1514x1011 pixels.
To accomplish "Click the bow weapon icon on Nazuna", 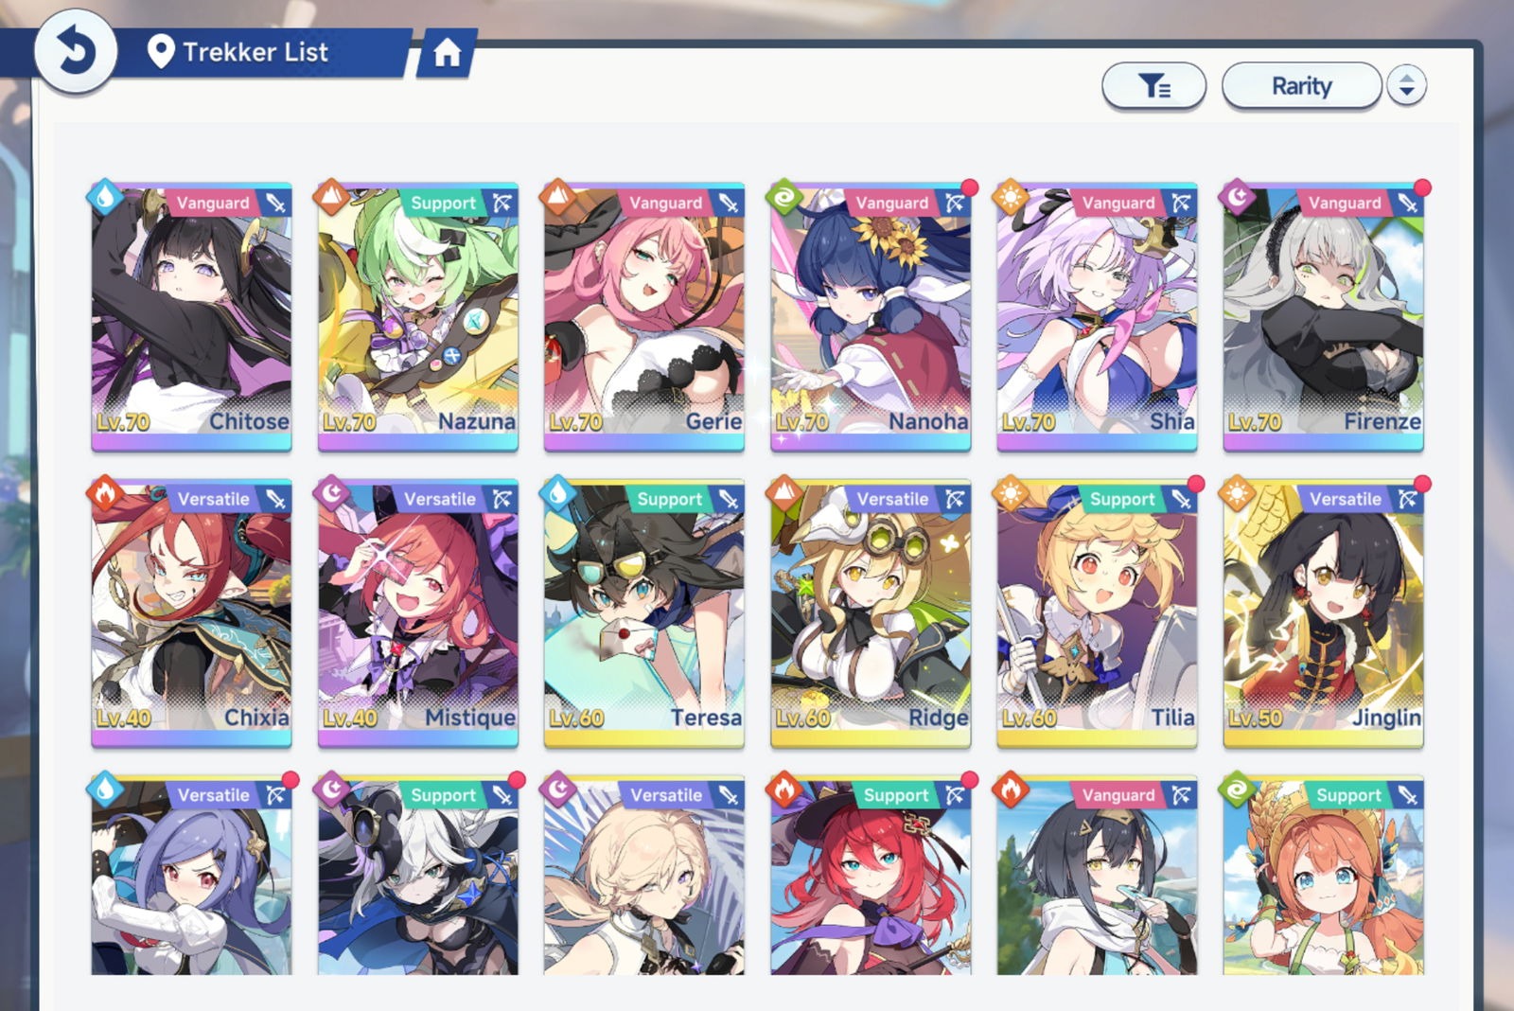I will point(502,203).
